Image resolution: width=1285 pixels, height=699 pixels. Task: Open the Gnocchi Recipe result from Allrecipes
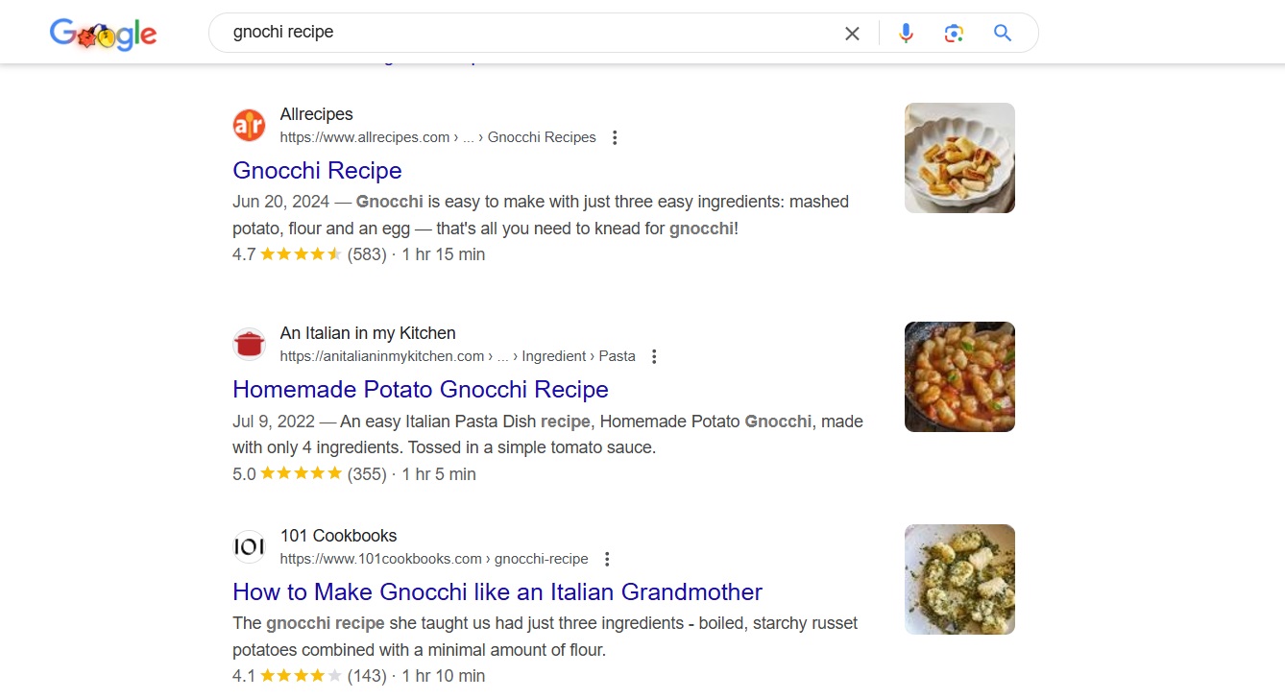point(317,170)
